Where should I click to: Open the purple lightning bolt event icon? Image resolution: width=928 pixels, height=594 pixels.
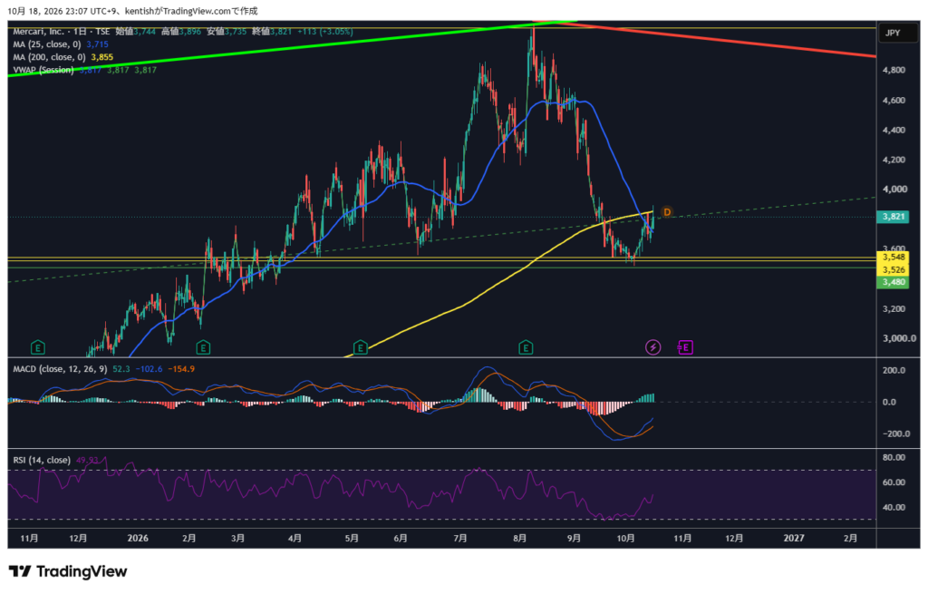(x=652, y=347)
